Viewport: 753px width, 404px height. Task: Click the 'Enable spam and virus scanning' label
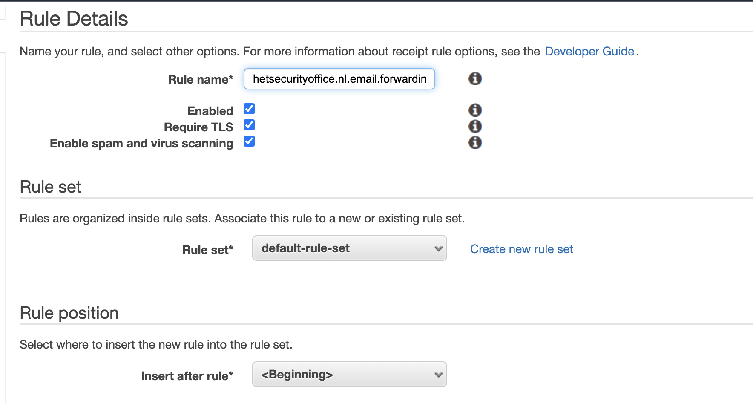(x=141, y=143)
